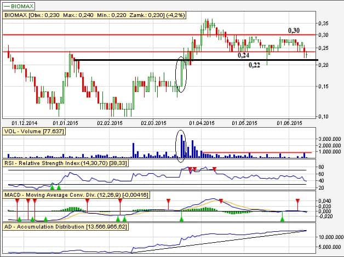The height and width of the screenshot is (257, 344).
Task: Click the 0,30 resistance level annotation
Action: coord(294,29)
